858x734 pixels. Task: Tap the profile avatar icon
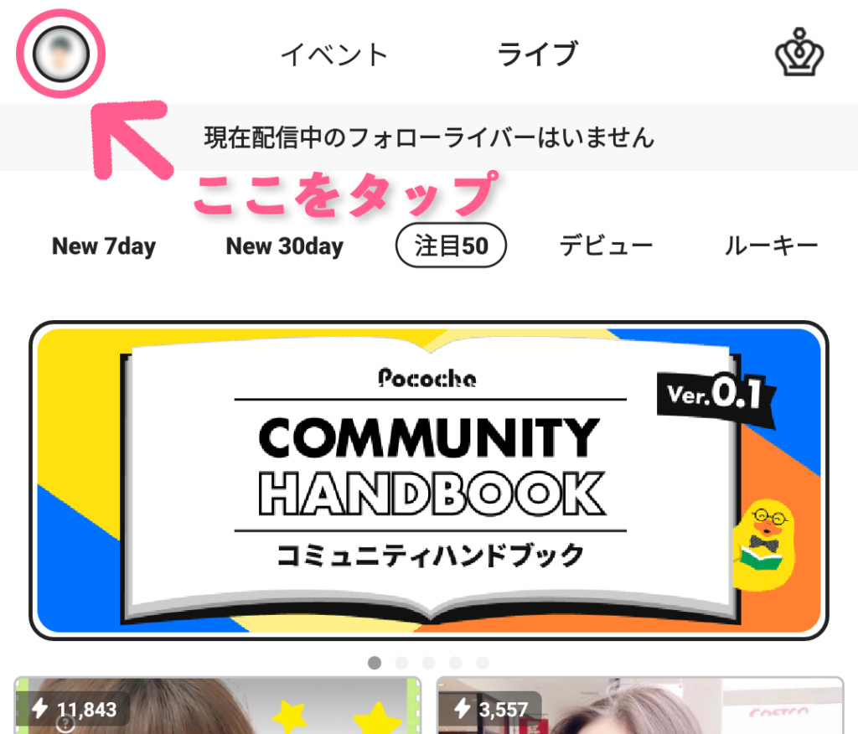coord(60,54)
